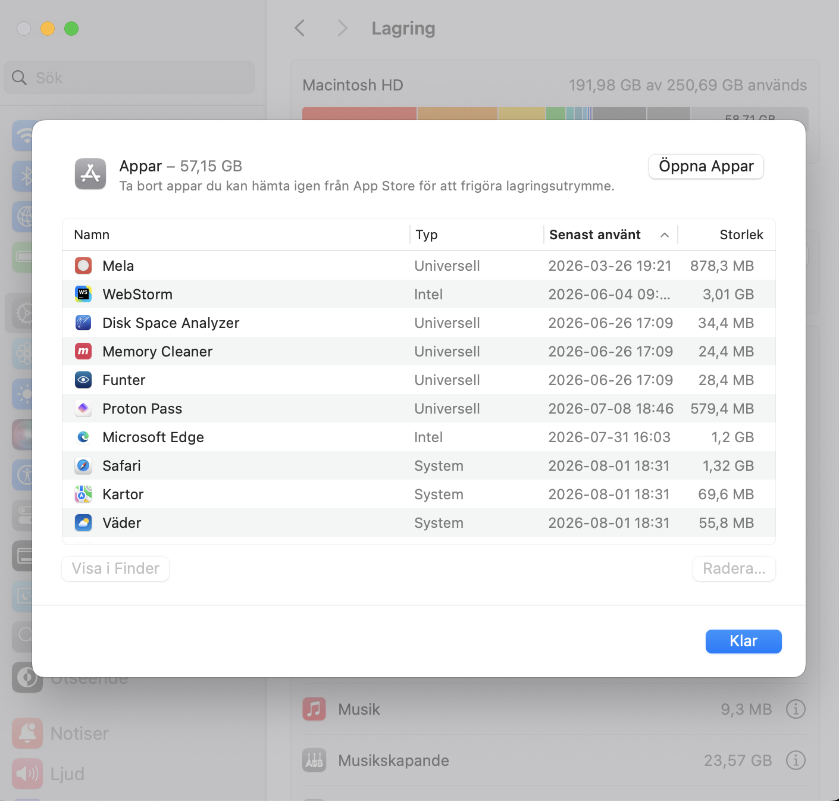The height and width of the screenshot is (801, 839).
Task: Select Proton Pass size 579,4 MB
Action: [x=722, y=408]
